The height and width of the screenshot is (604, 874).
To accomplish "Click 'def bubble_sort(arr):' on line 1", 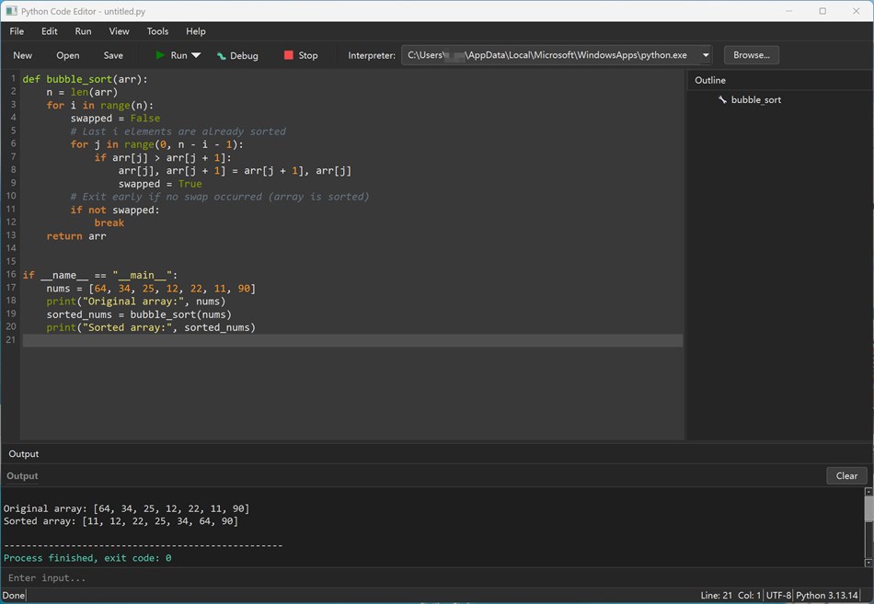I will (85, 79).
